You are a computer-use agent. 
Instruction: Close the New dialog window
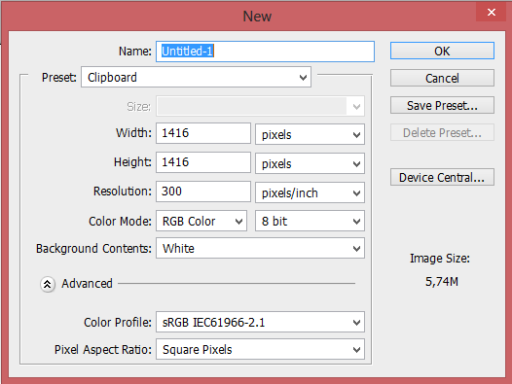[x=491, y=12]
